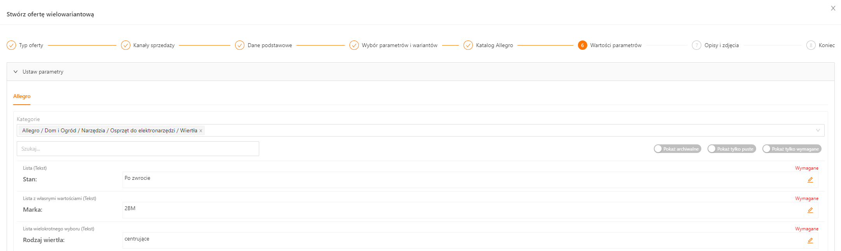
Task: Click the edit pencil icon for Stan
Action: pos(810,180)
